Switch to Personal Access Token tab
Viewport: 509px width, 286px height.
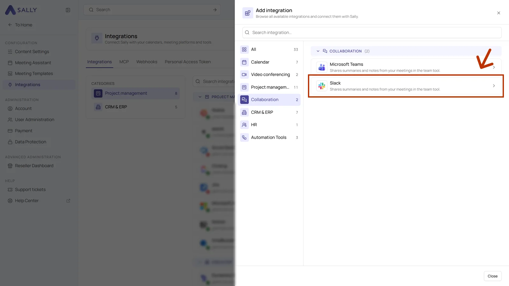click(x=188, y=62)
